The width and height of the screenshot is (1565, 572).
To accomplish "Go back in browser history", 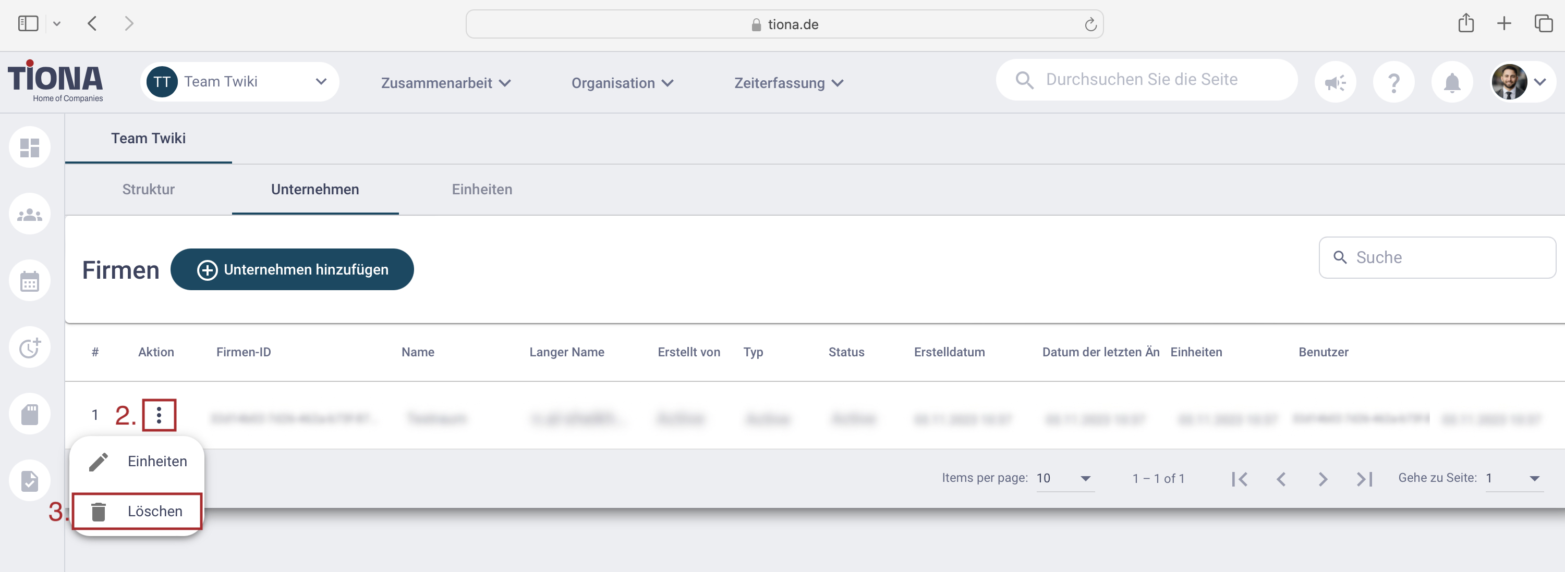I will 92,23.
